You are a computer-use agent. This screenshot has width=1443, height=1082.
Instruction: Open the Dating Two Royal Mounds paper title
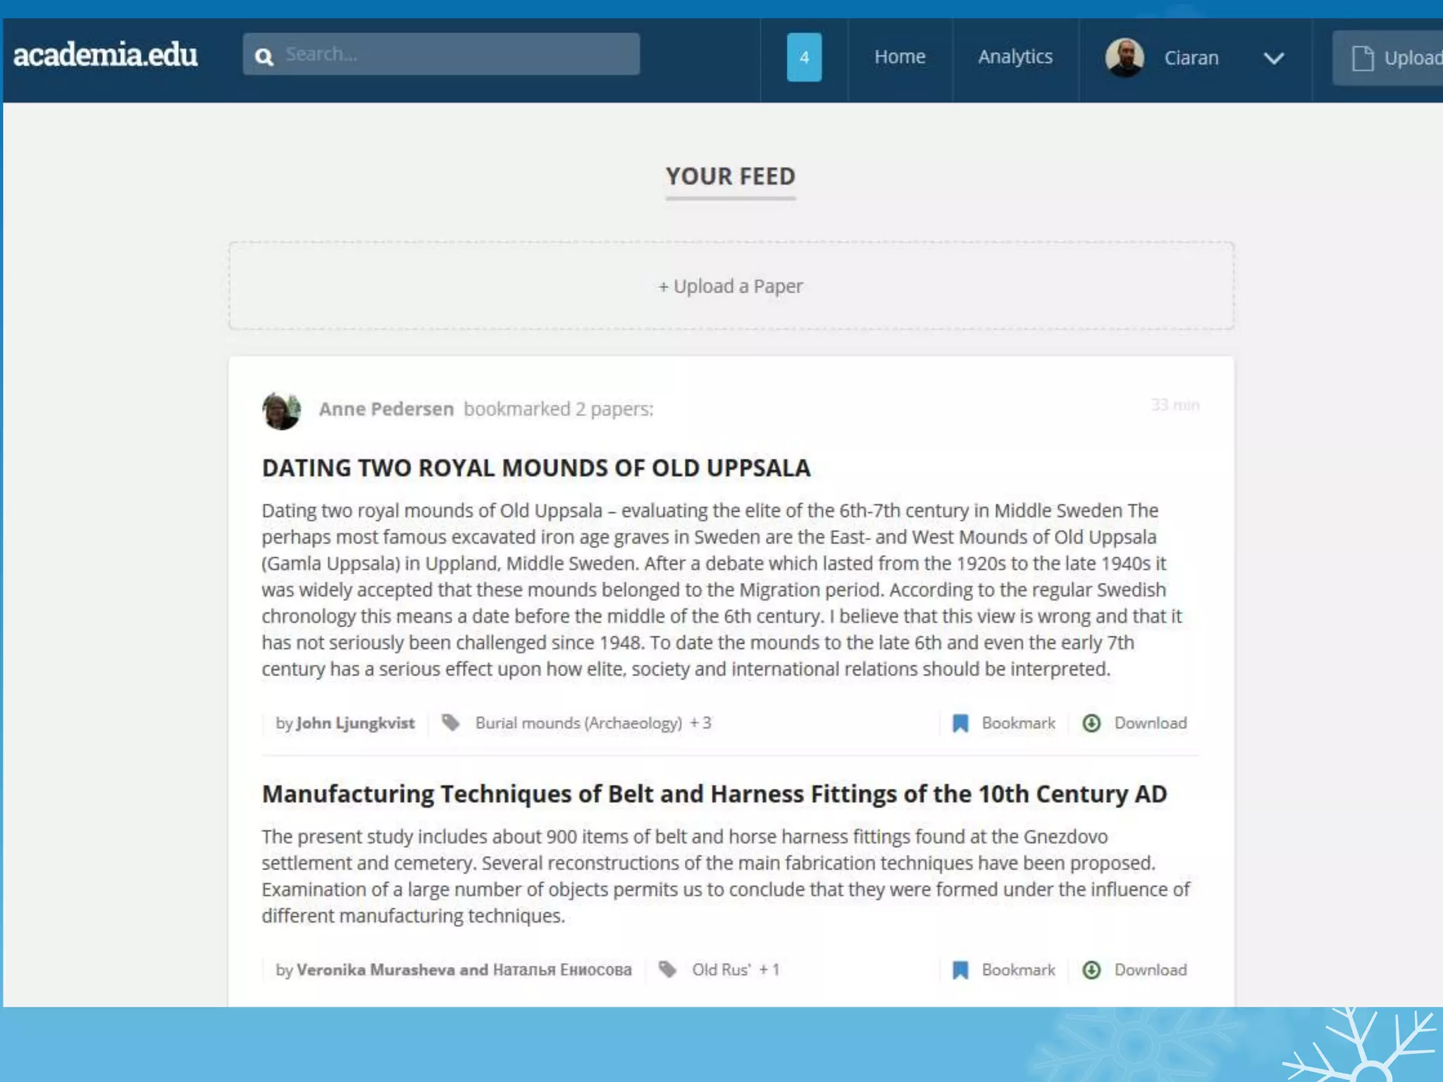pyautogui.click(x=535, y=468)
